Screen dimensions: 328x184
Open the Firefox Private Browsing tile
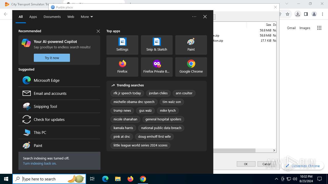[x=157, y=67]
